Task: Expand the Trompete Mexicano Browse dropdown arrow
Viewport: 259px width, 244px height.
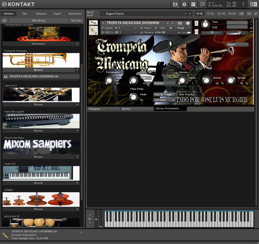Action: click(77, 70)
